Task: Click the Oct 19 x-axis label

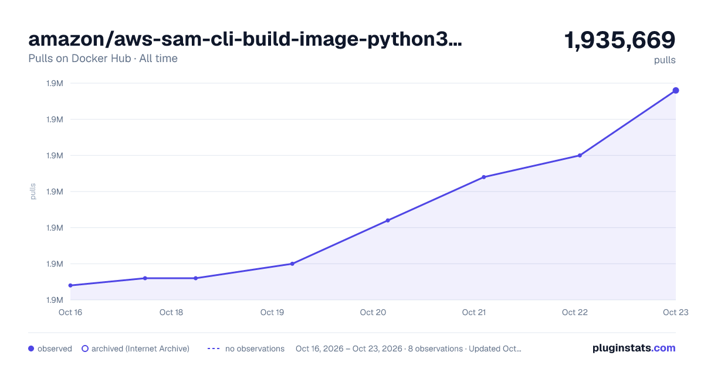Action: (272, 312)
